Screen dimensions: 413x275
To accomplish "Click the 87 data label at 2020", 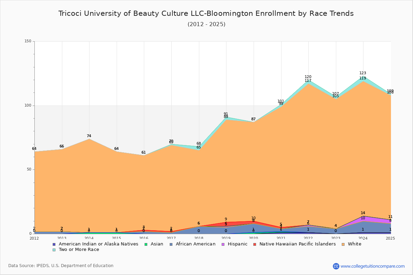I will (253, 119).
